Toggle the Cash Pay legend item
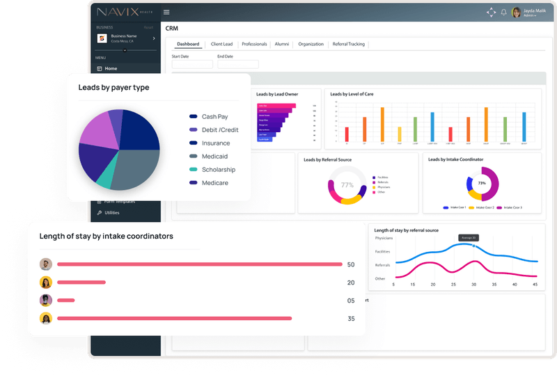 [214, 117]
